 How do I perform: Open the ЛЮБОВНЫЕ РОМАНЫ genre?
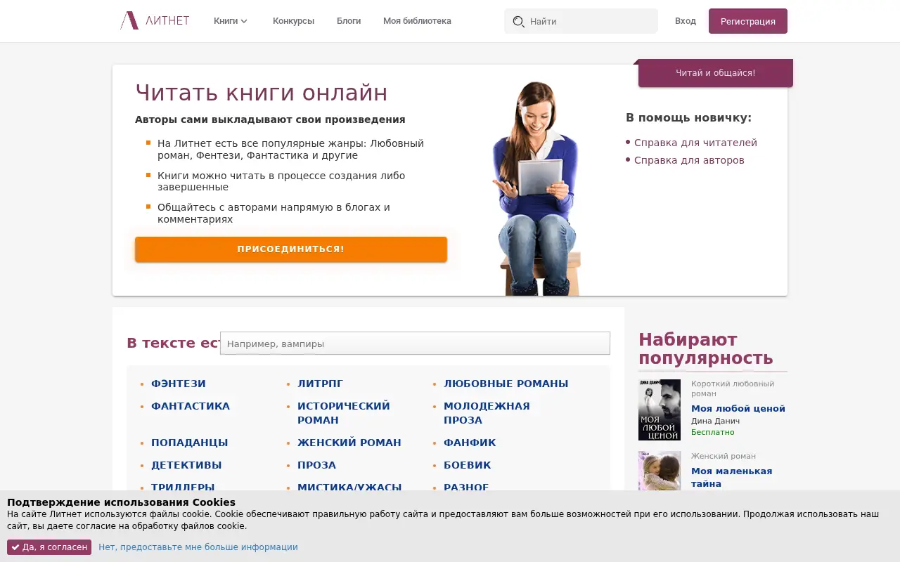506,384
